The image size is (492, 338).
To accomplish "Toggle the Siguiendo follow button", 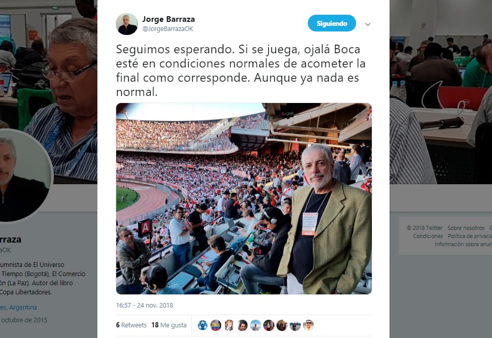I will point(332,23).
